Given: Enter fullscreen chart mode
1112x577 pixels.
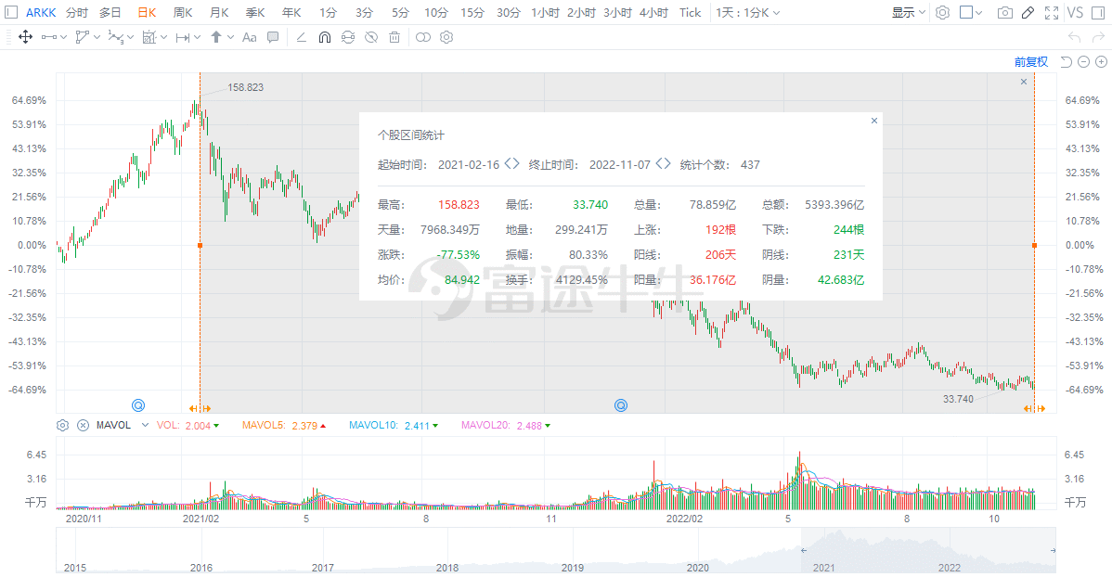Looking at the screenshot, I should click(x=1052, y=13).
